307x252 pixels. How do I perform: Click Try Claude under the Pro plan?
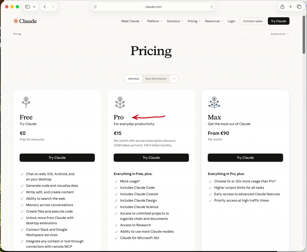(x=151, y=158)
